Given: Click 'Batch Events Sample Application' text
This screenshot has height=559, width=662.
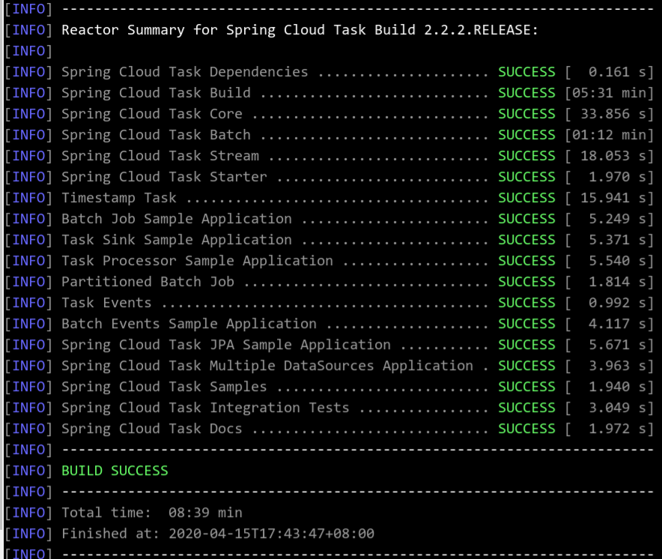Looking at the screenshot, I should 189,324.
